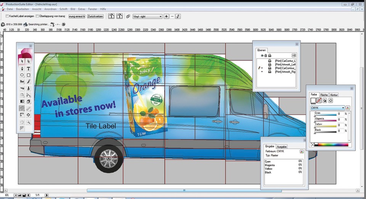The width and height of the screenshot is (366, 199).
Task: Open the Extras menu
Action: point(82,9)
